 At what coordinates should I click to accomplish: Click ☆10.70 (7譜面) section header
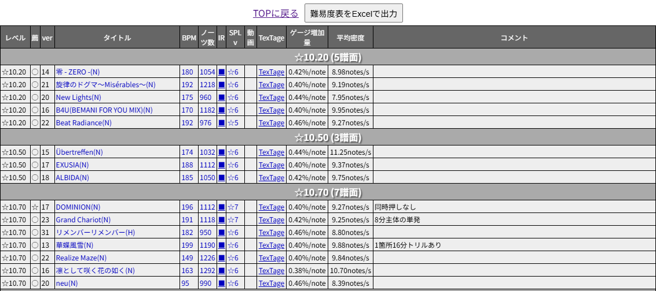(328, 192)
